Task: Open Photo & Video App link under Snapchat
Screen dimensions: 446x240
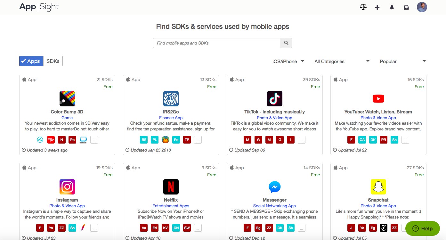Action: pyautogui.click(x=378, y=206)
